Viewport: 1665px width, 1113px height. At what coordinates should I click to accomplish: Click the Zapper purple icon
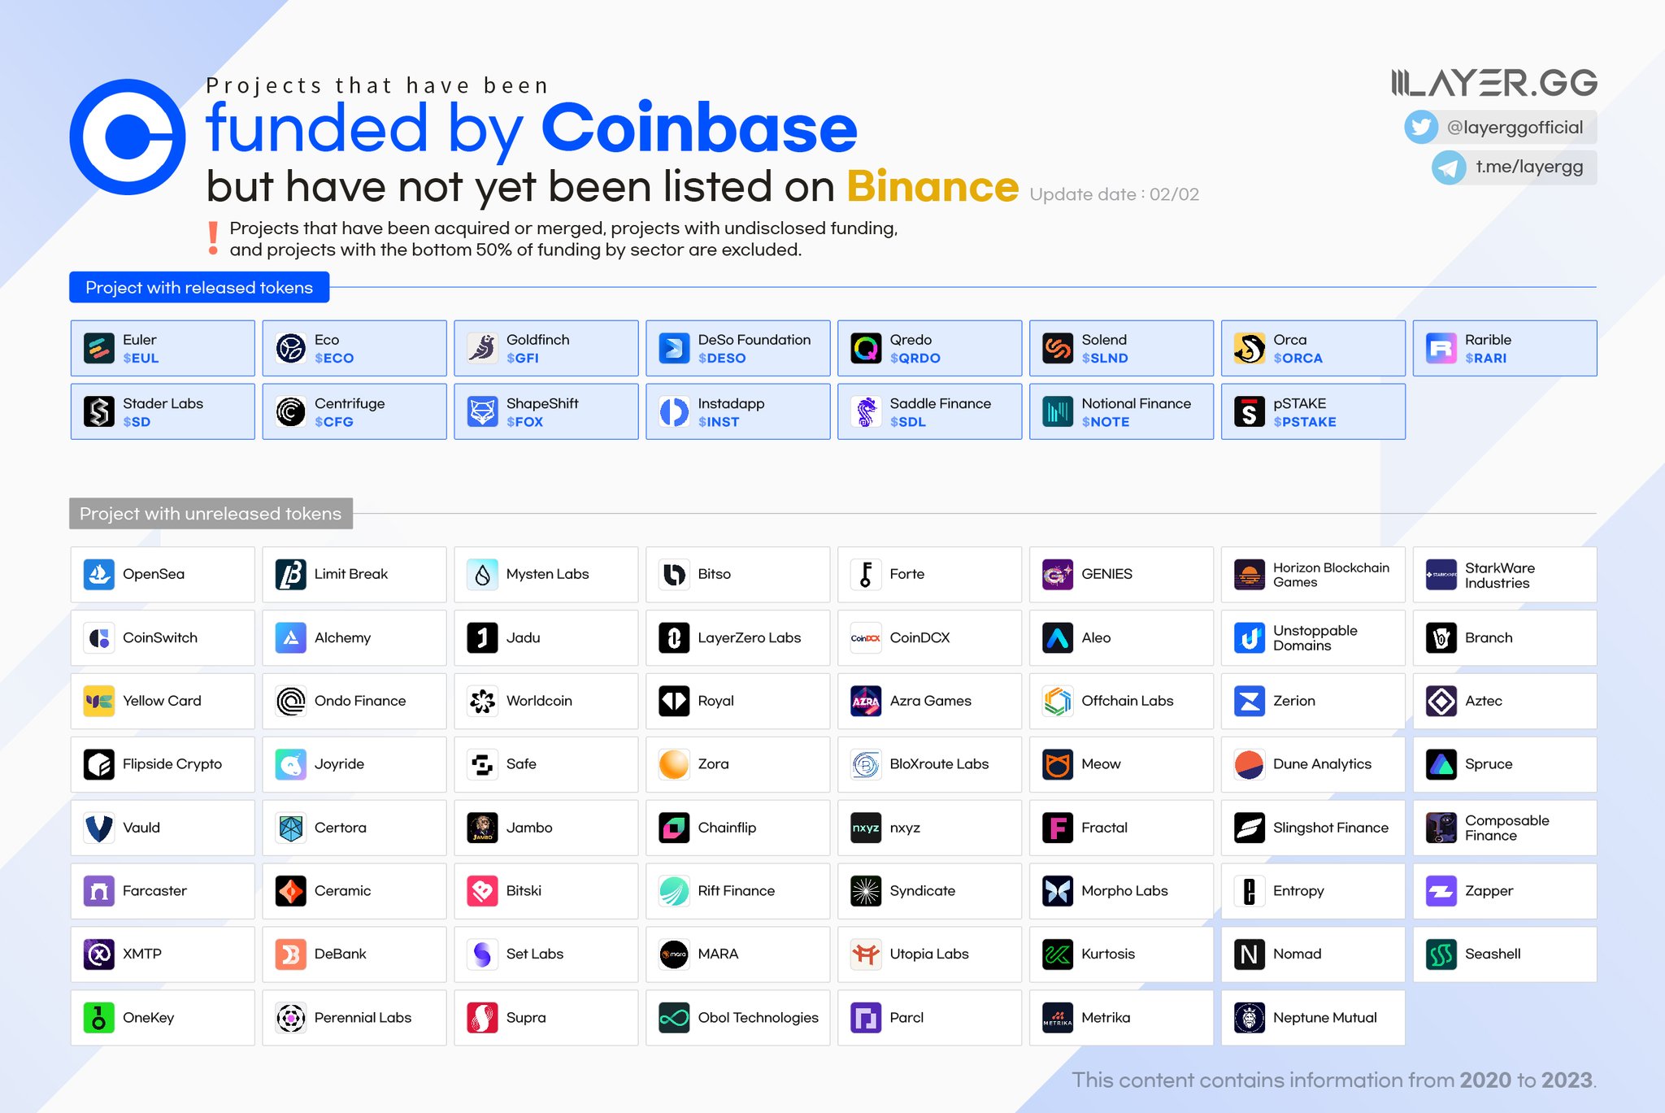(x=1441, y=891)
